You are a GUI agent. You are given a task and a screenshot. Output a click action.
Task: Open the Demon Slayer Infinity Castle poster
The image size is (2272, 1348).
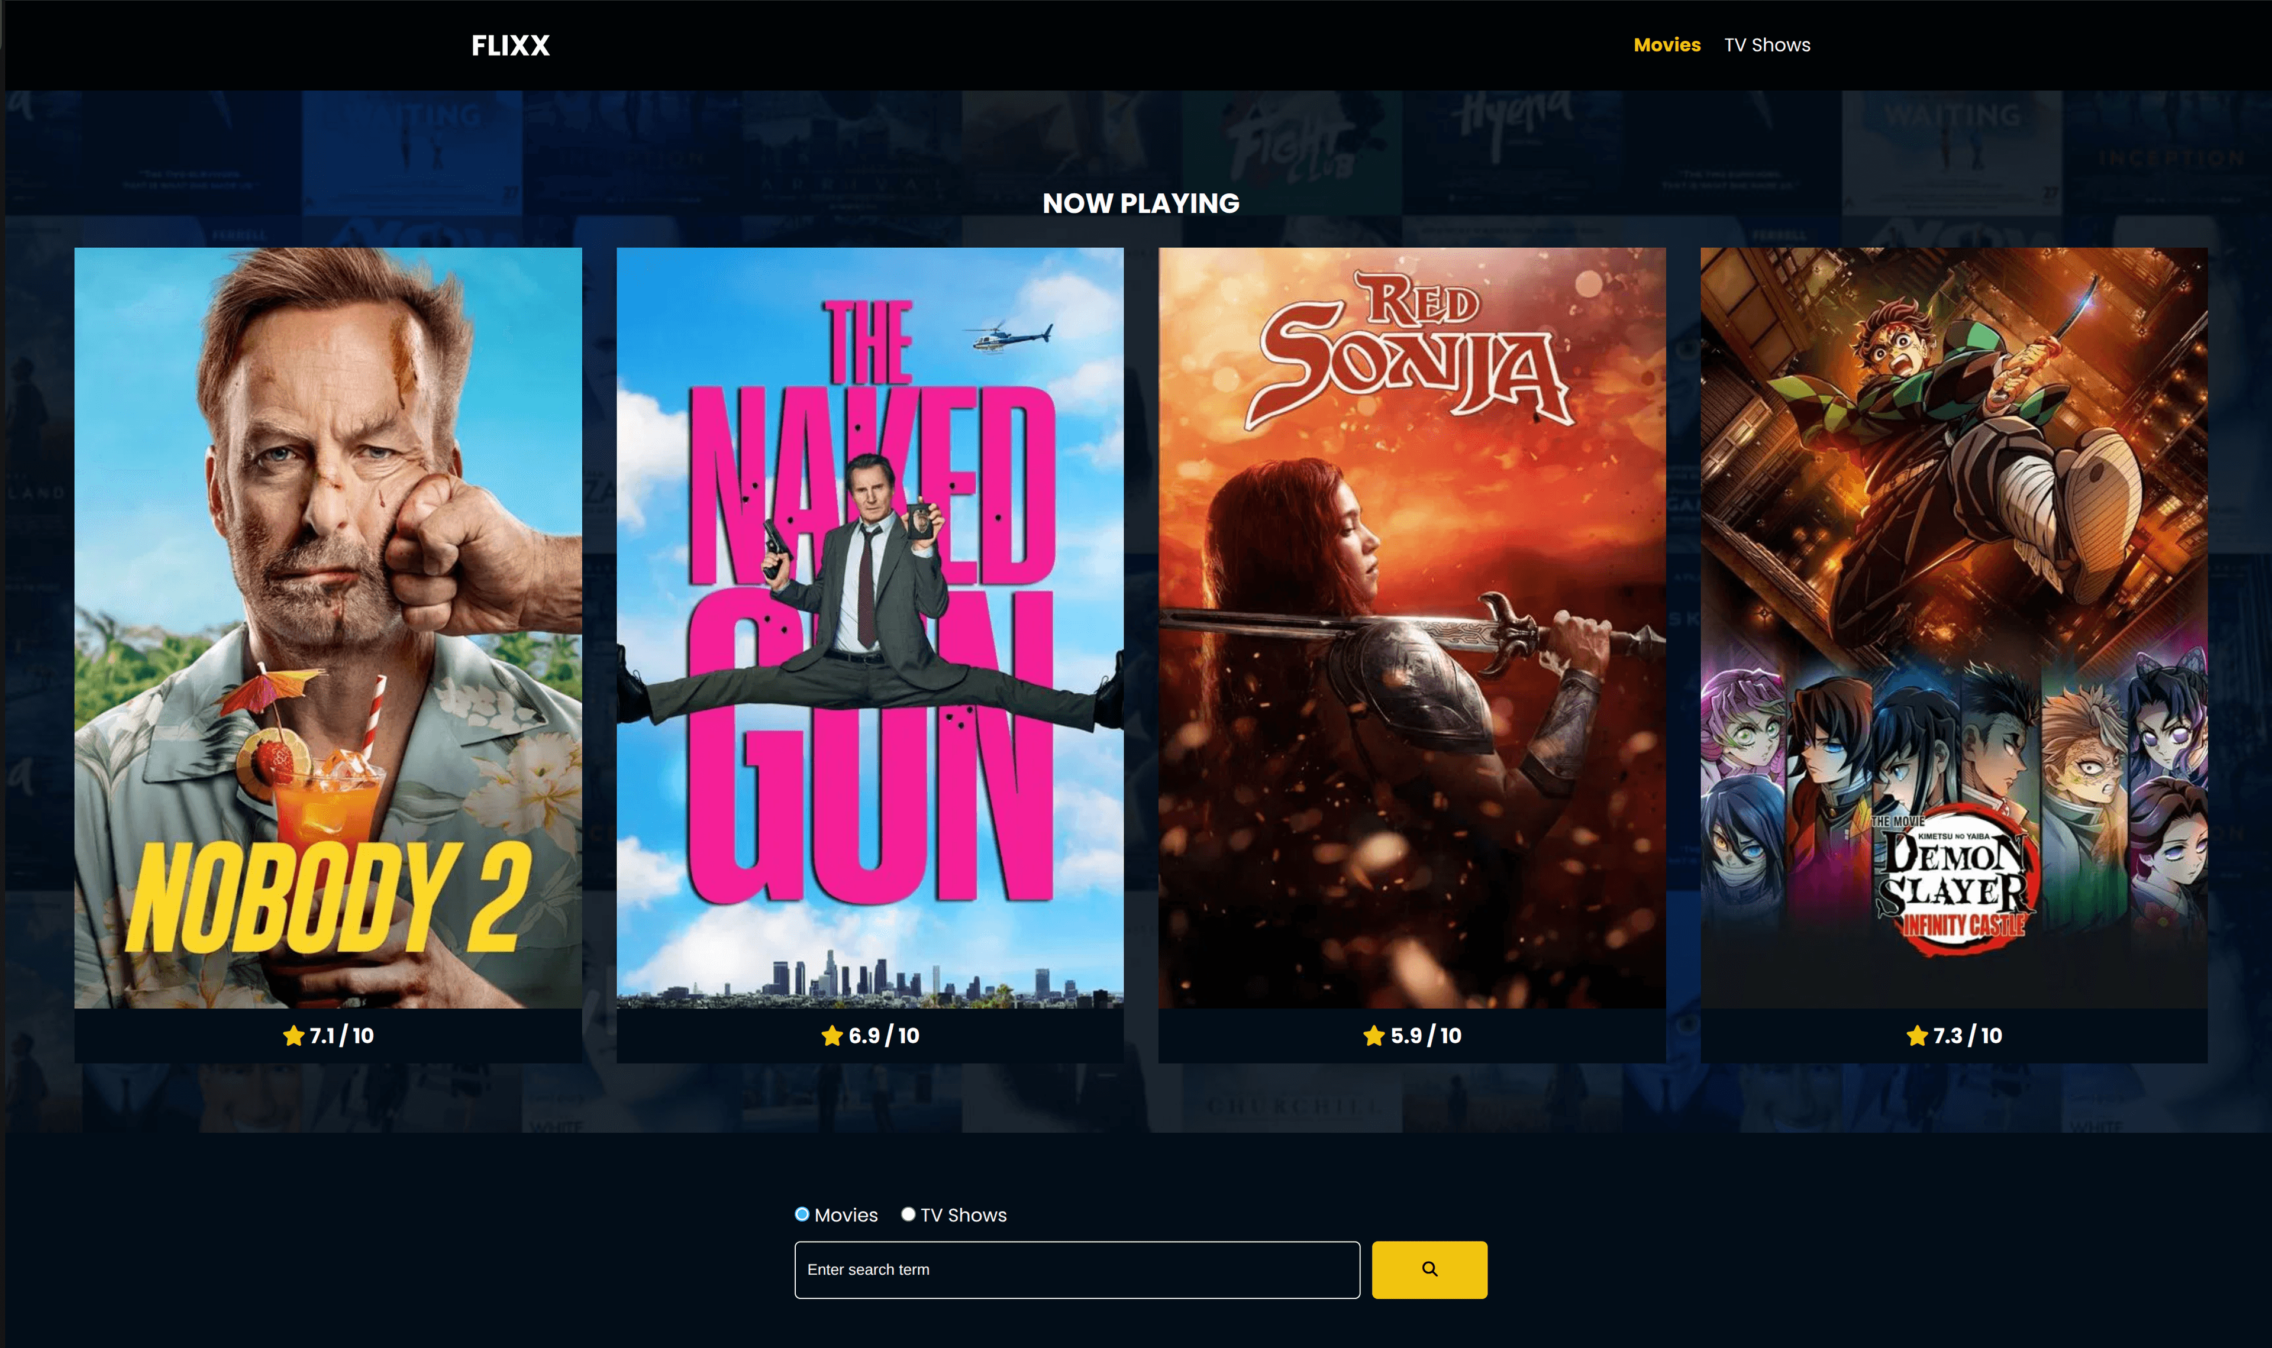click(1953, 627)
